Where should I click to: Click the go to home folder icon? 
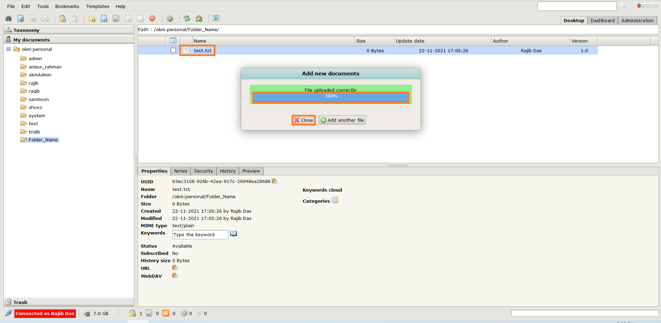pyautogui.click(x=199, y=19)
